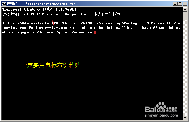
Task: Click the %WINDIR%\servicing\Packages path
Action: (111, 23)
